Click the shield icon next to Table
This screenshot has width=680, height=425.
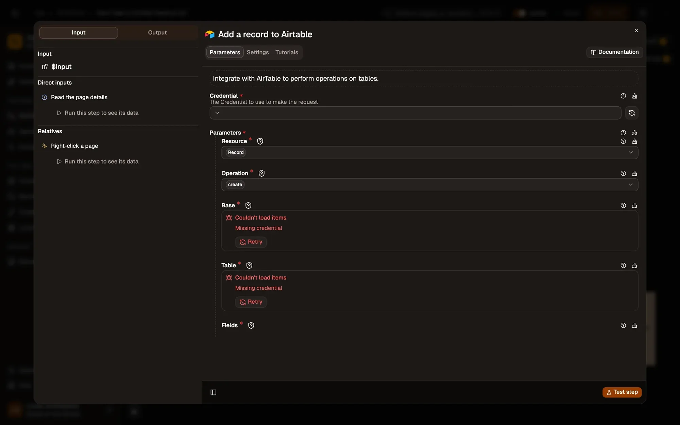pyautogui.click(x=249, y=265)
